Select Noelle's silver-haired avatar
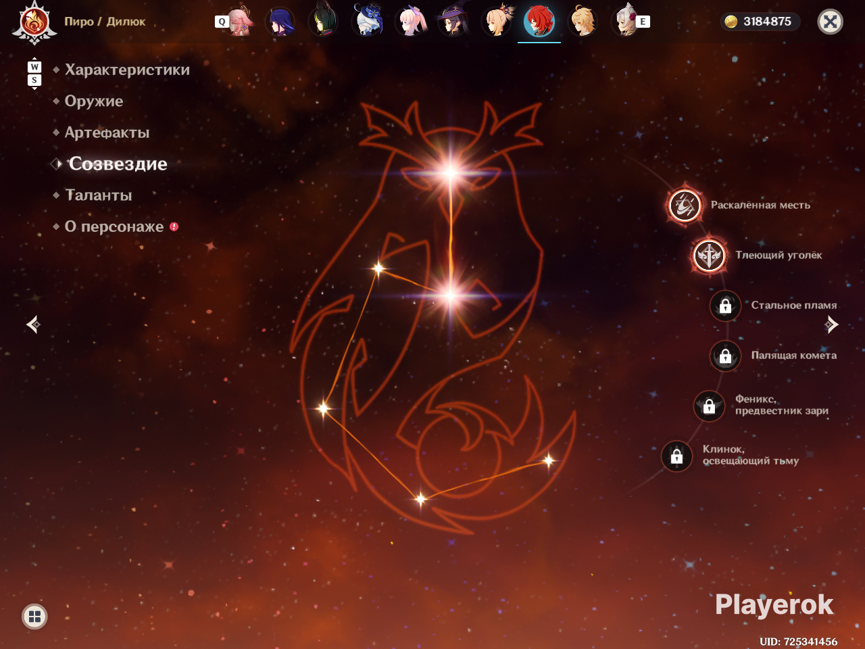The height and width of the screenshot is (649, 865). [x=624, y=22]
